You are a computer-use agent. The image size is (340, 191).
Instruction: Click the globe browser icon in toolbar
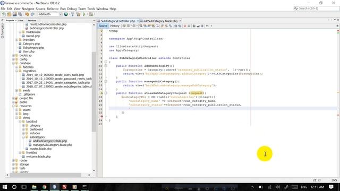coord(66,14)
